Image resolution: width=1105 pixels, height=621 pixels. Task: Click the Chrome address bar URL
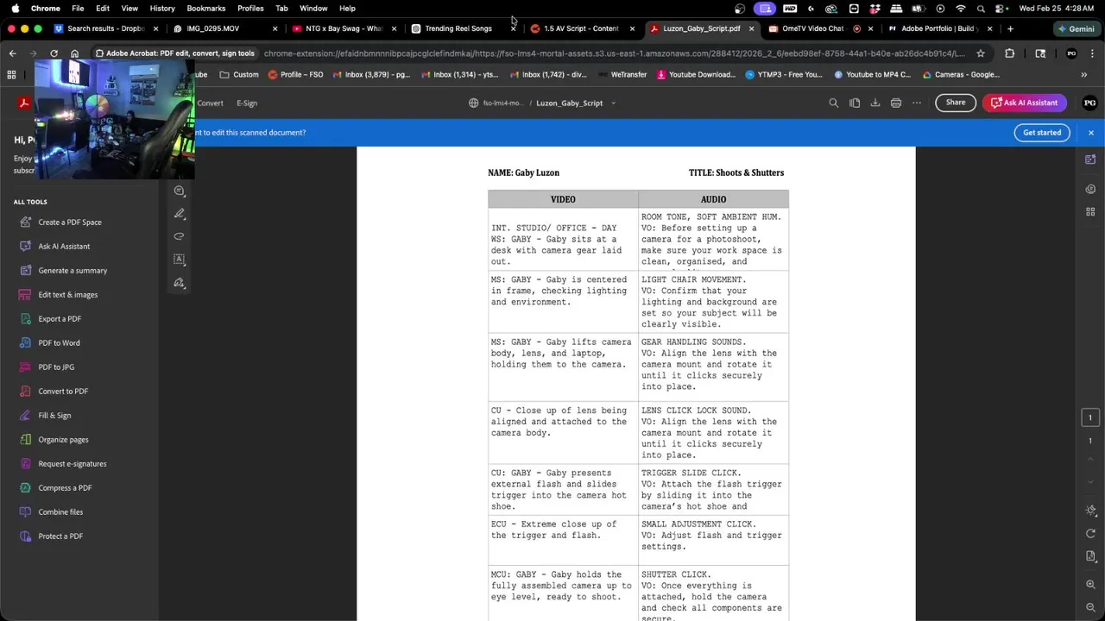click(614, 53)
